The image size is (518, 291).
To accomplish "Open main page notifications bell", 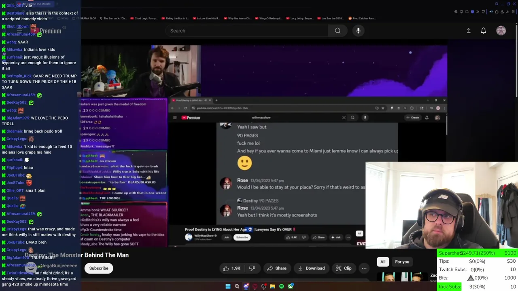I will point(483,31).
